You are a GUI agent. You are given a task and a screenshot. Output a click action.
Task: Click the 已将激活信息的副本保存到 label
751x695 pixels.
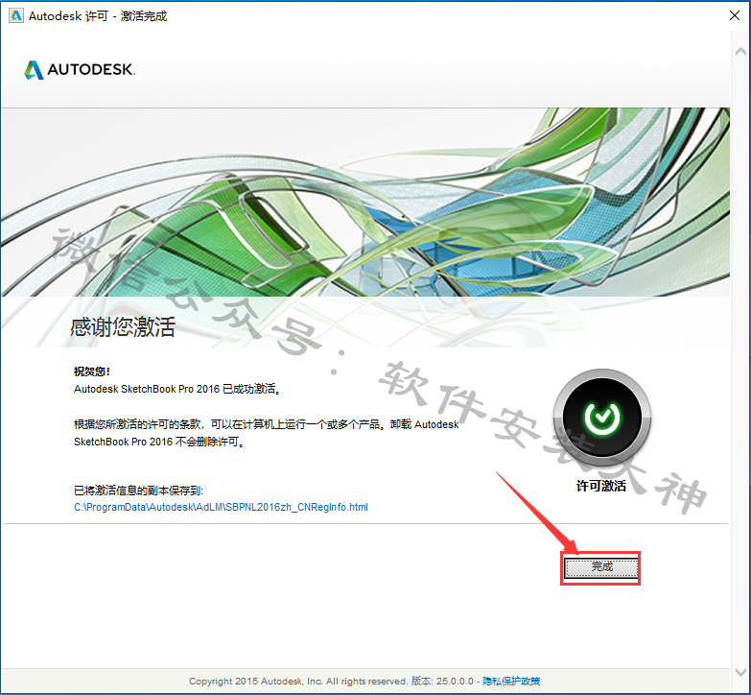pos(138,491)
